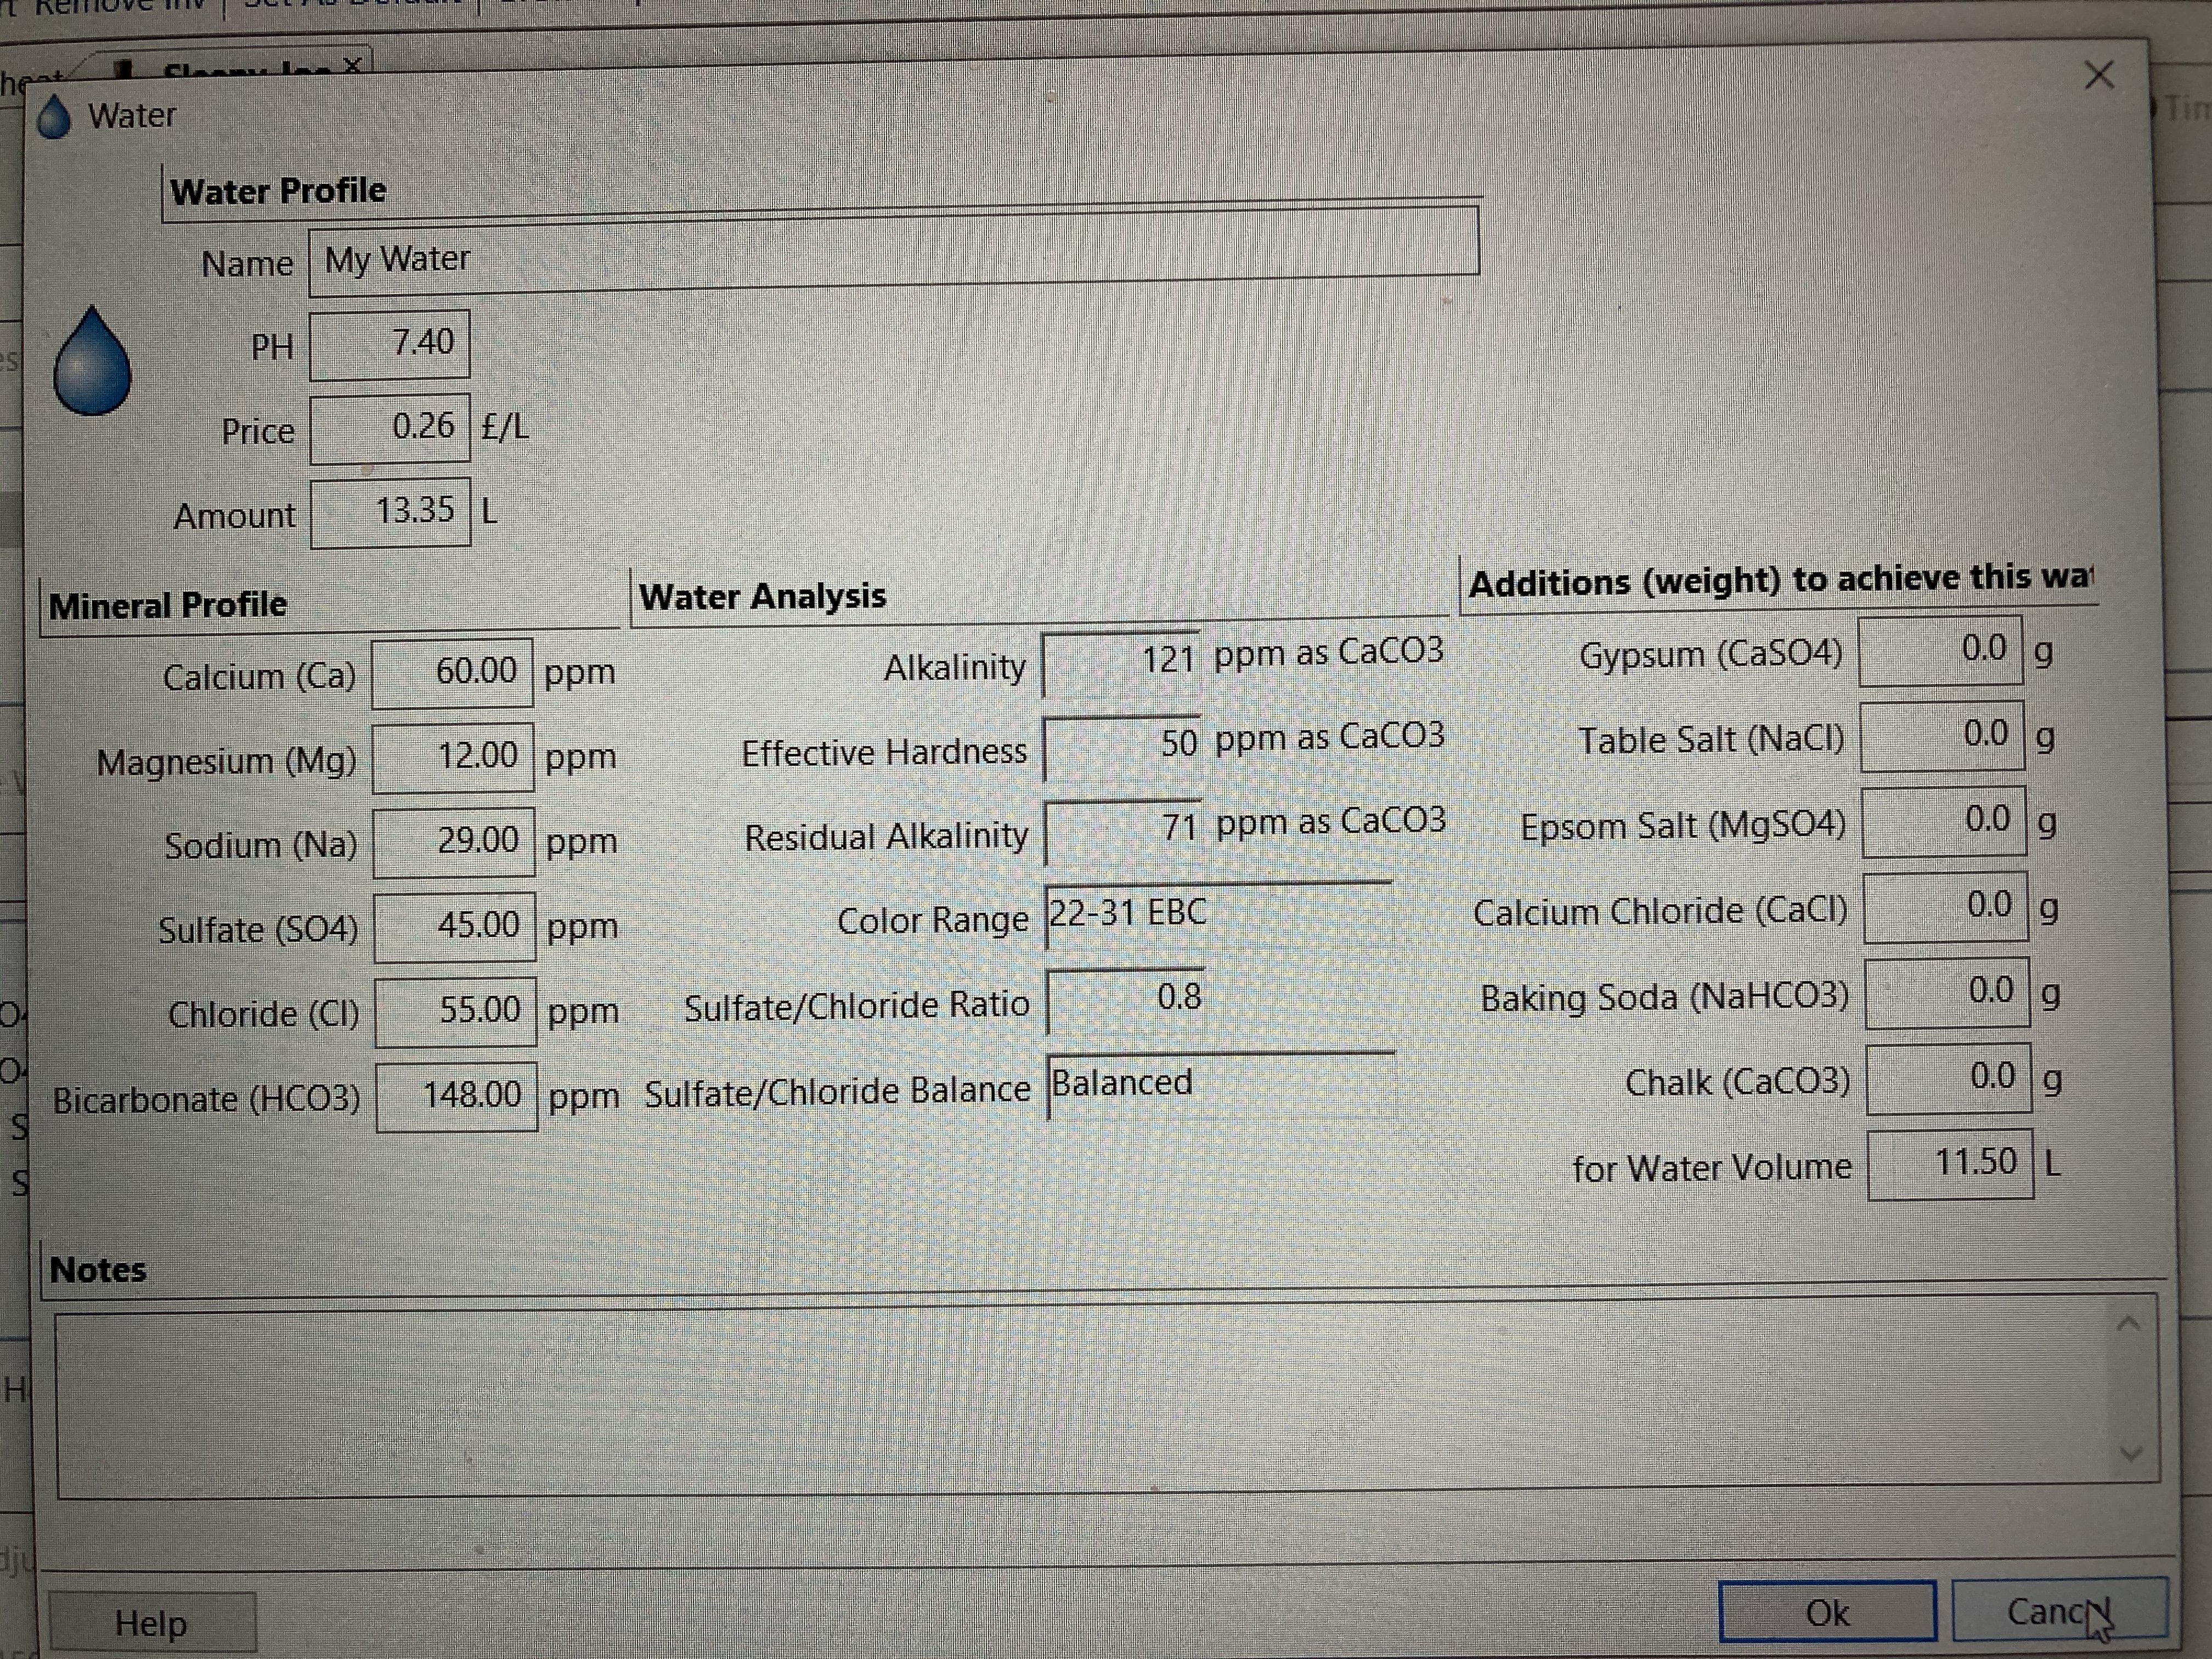Edit Gypsum (CaSO4) addition weight
2212x1659 pixels.
point(1940,651)
